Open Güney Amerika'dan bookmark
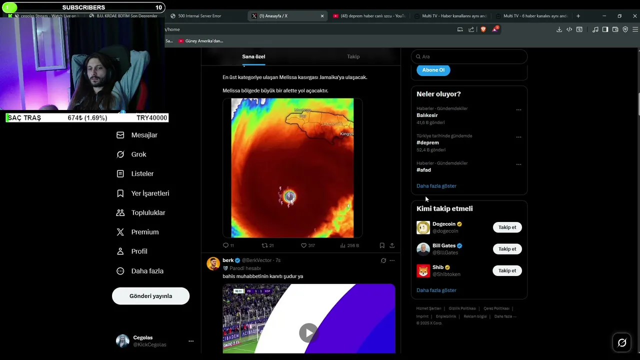This screenshot has height=360, width=640. [200, 41]
